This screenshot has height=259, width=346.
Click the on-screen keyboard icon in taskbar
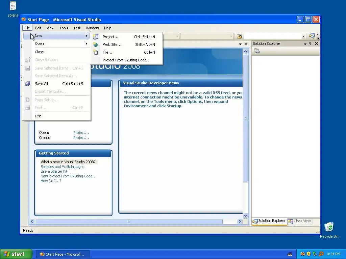click(290, 254)
